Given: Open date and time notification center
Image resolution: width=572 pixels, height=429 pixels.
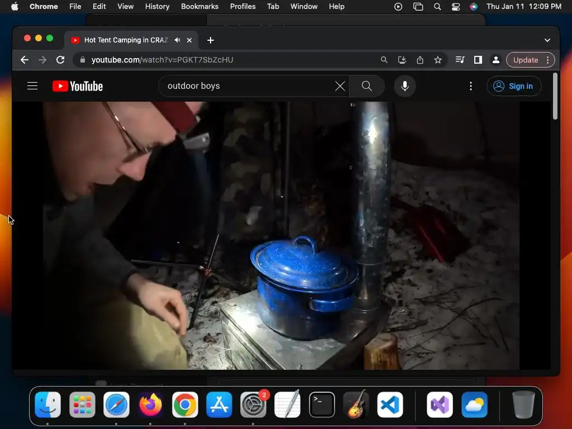Looking at the screenshot, I should click(524, 7).
